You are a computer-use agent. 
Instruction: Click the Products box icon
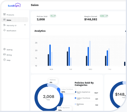pyautogui.click(x=5, y=14)
